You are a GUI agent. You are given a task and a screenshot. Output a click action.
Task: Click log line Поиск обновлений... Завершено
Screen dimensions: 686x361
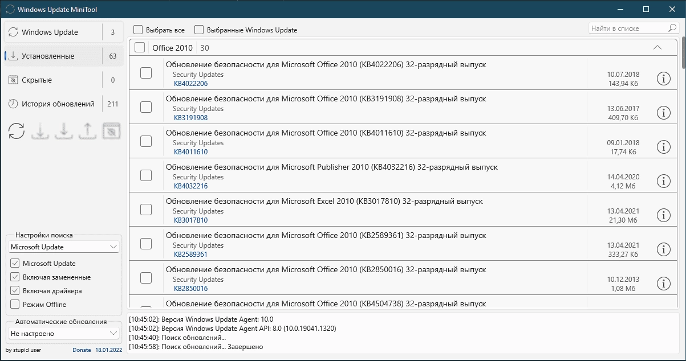click(196, 347)
